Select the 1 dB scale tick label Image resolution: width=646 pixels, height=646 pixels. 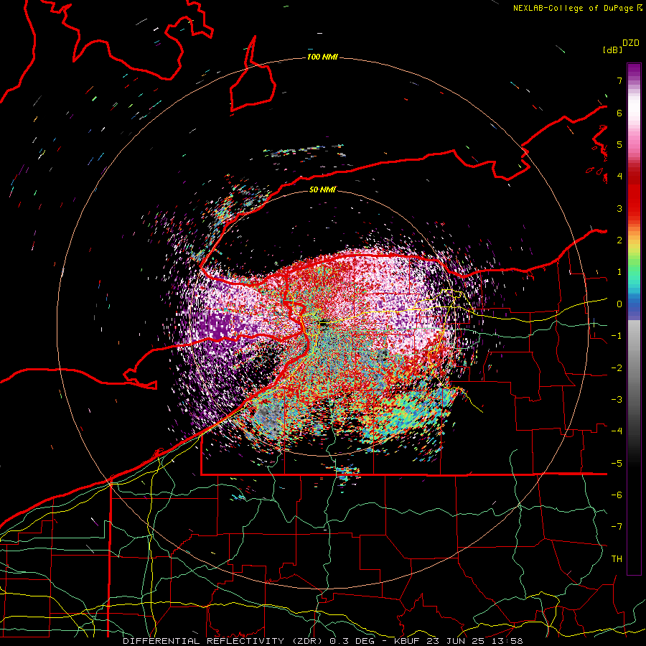(x=619, y=272)
